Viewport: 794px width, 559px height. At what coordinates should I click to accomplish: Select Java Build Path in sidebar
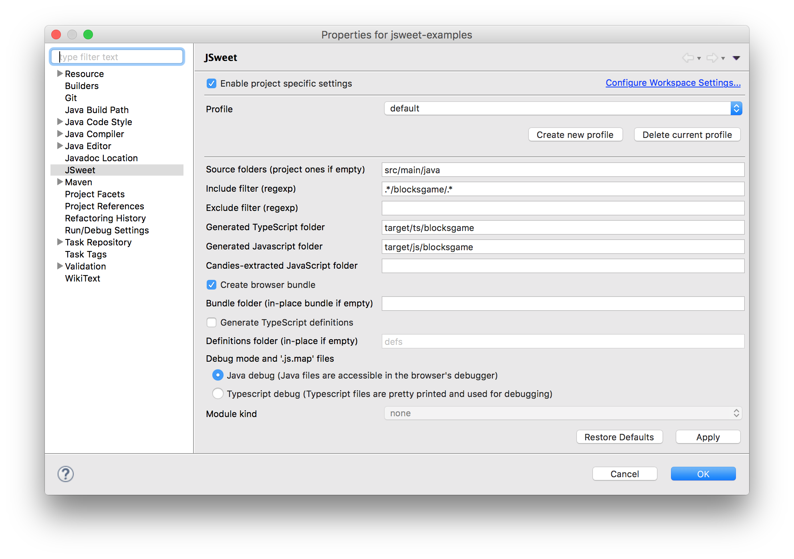97,110
